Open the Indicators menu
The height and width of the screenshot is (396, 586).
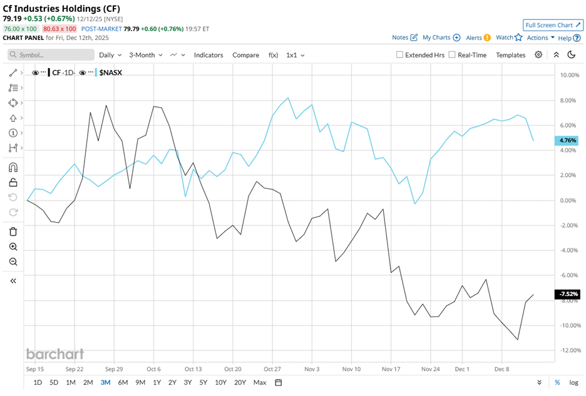[208, 55]
